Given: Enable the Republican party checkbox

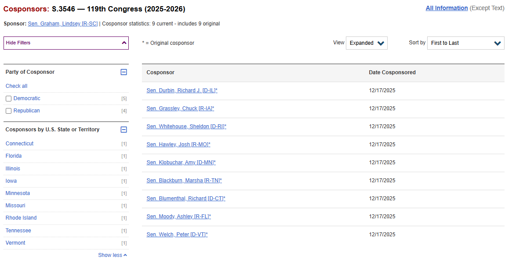Looking at the screenshot, I should 8,111.
